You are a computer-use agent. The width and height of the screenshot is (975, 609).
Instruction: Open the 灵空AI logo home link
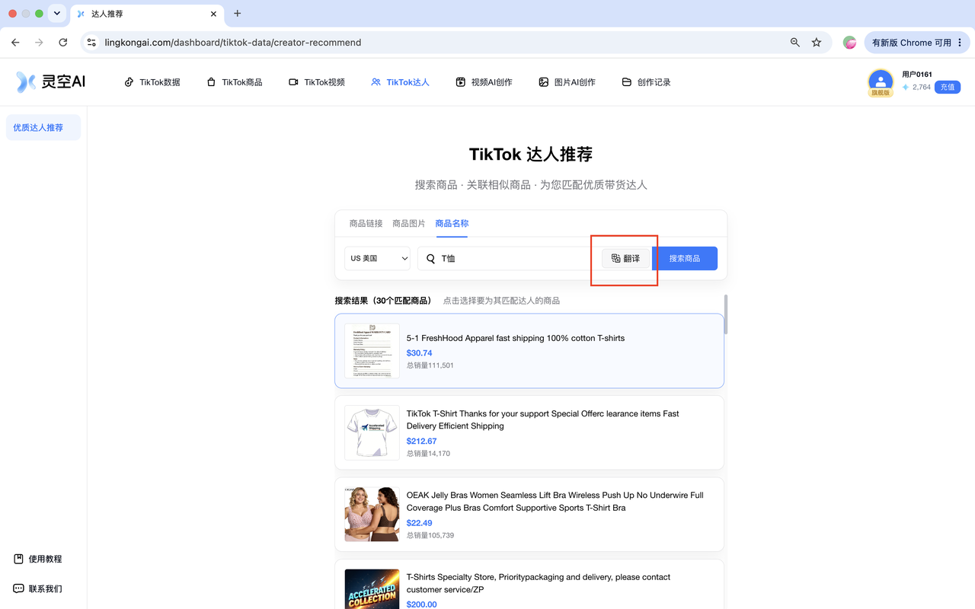pyautogui.click(x=51, y=81)
